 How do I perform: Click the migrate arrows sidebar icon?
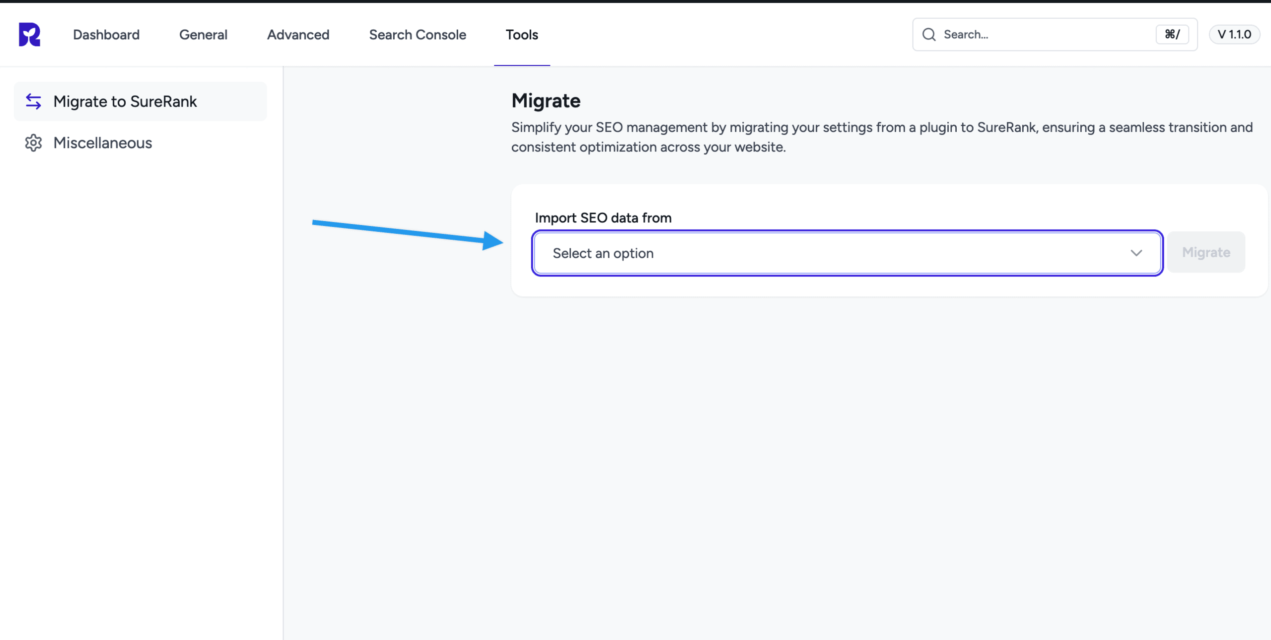point(33,101)
